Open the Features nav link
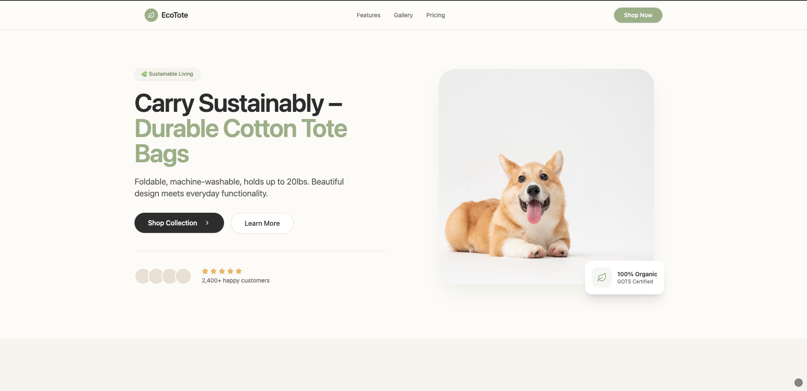 (368, 15)
